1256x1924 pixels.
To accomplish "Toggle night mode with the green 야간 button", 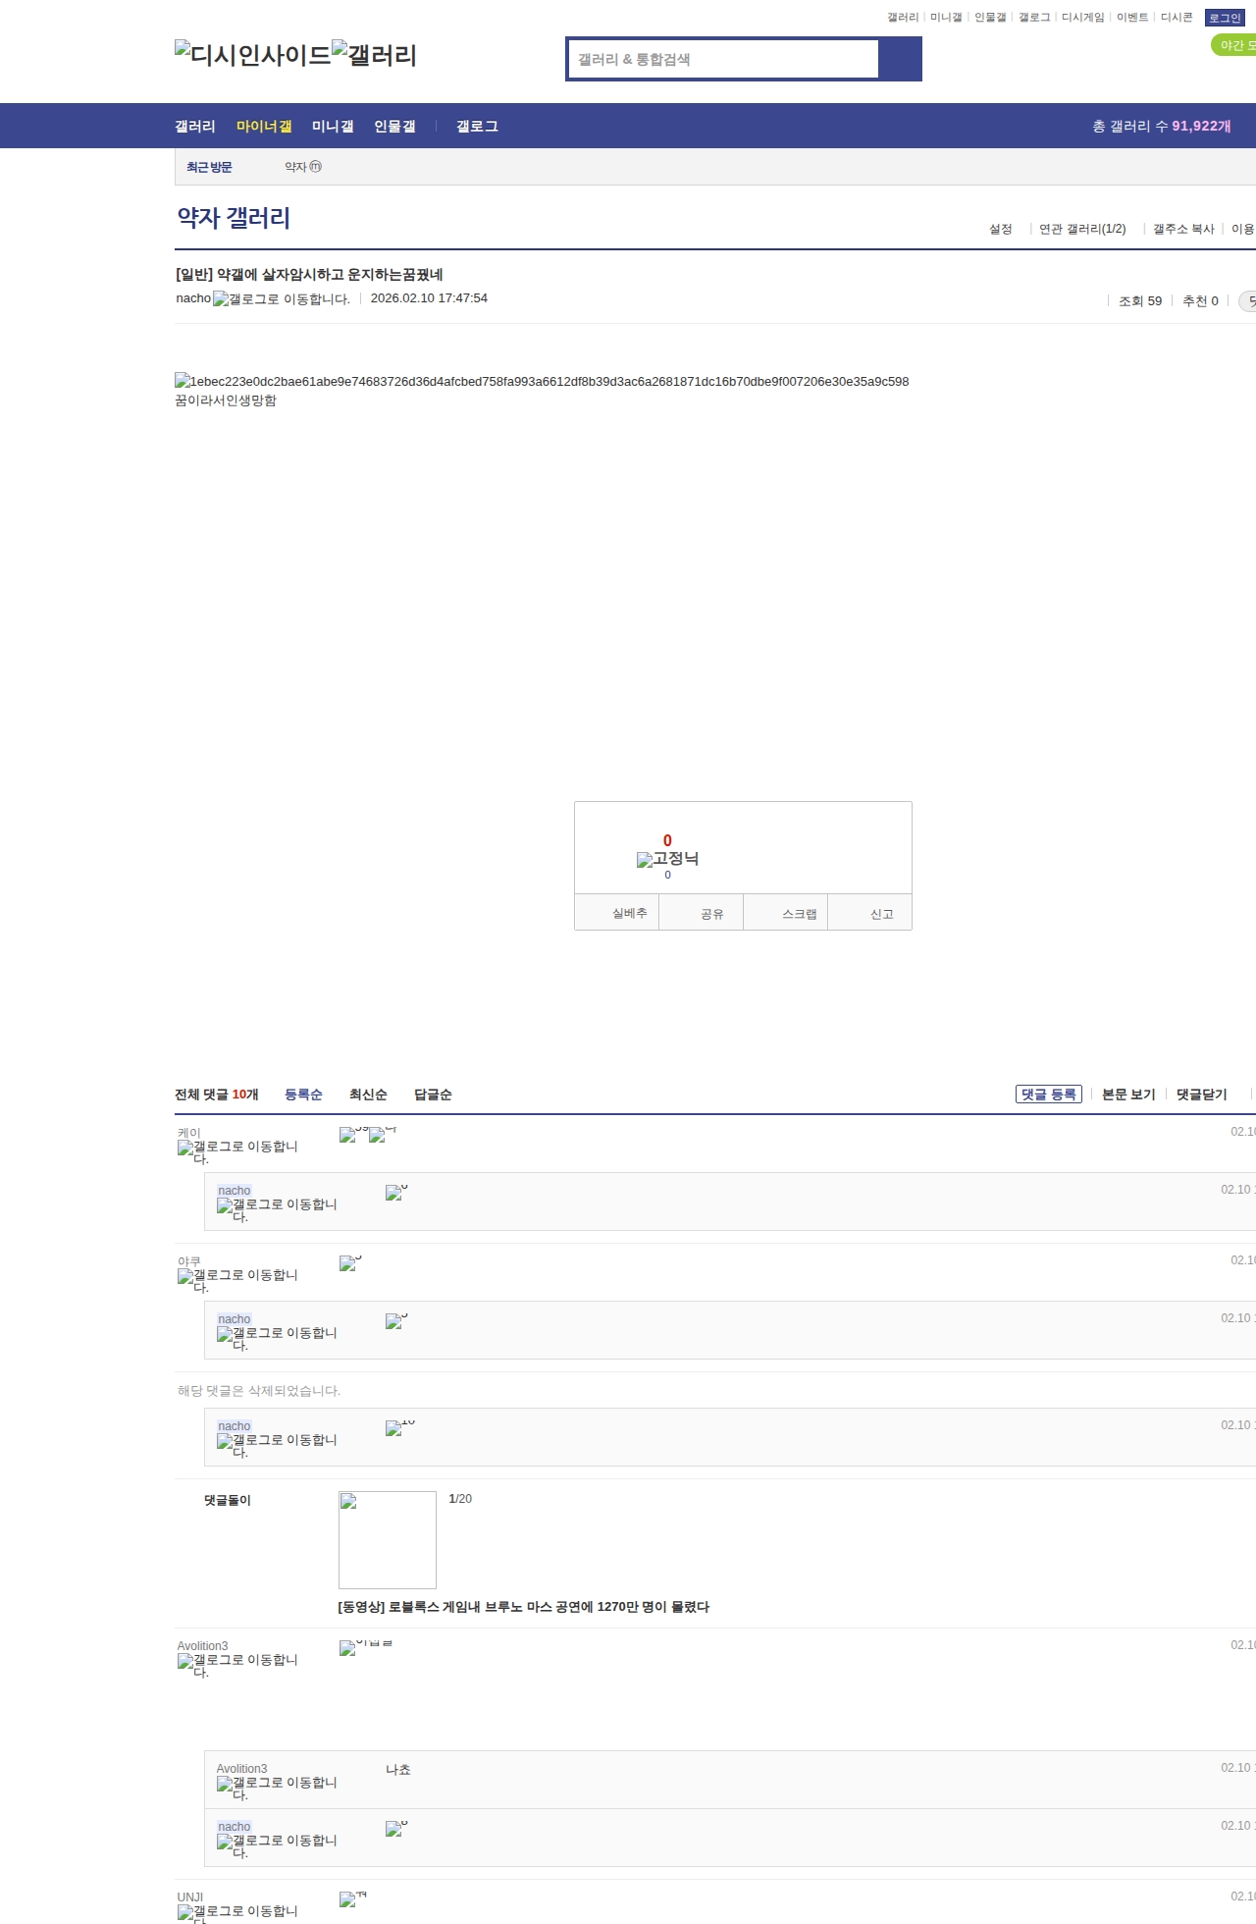I will click(1234, 45).
